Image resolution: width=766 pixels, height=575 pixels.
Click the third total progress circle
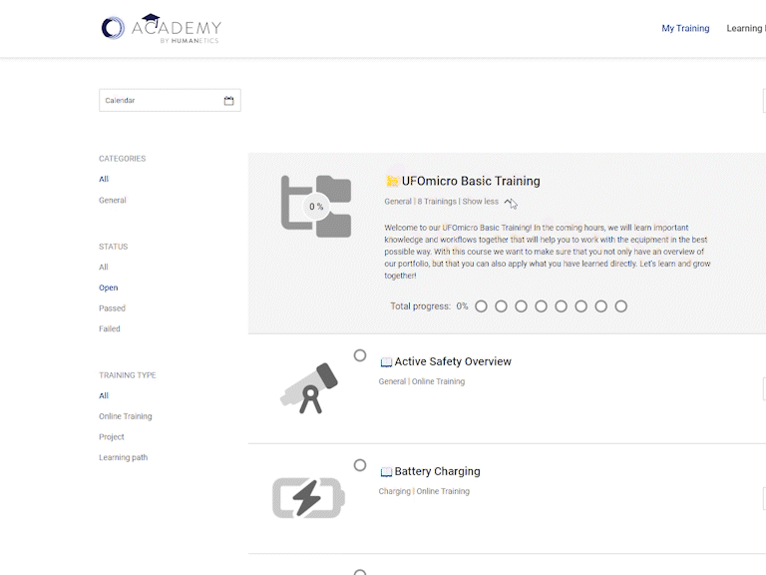click(x=522, y=306)
